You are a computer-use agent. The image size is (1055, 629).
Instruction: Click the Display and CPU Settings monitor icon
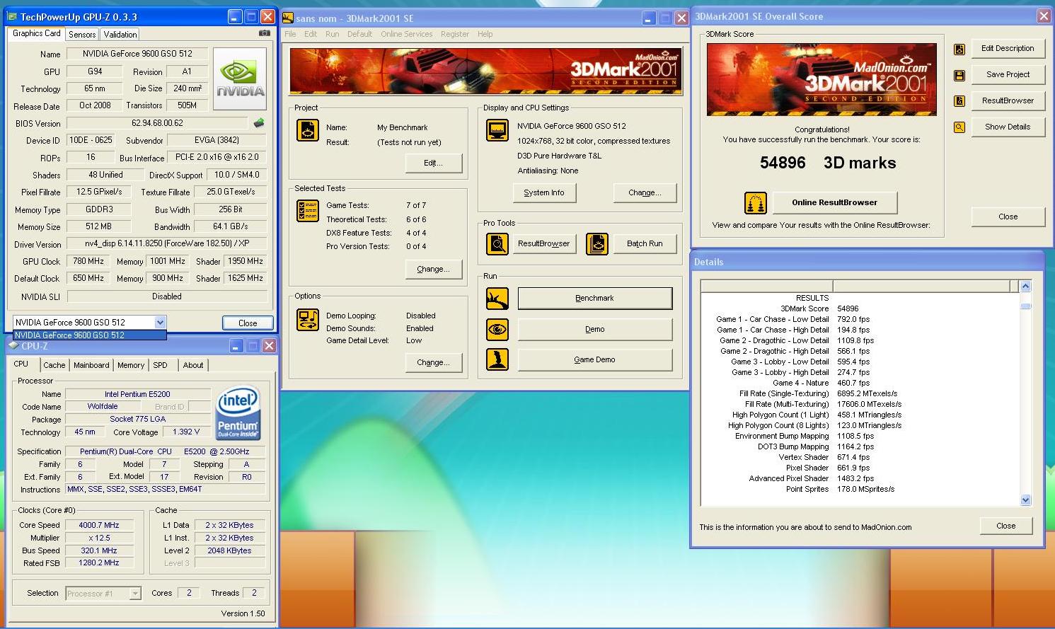pos(497,130)
